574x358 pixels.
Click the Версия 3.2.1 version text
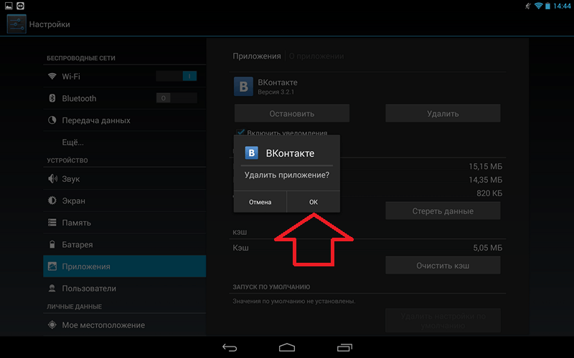click(x=276, y=92)
